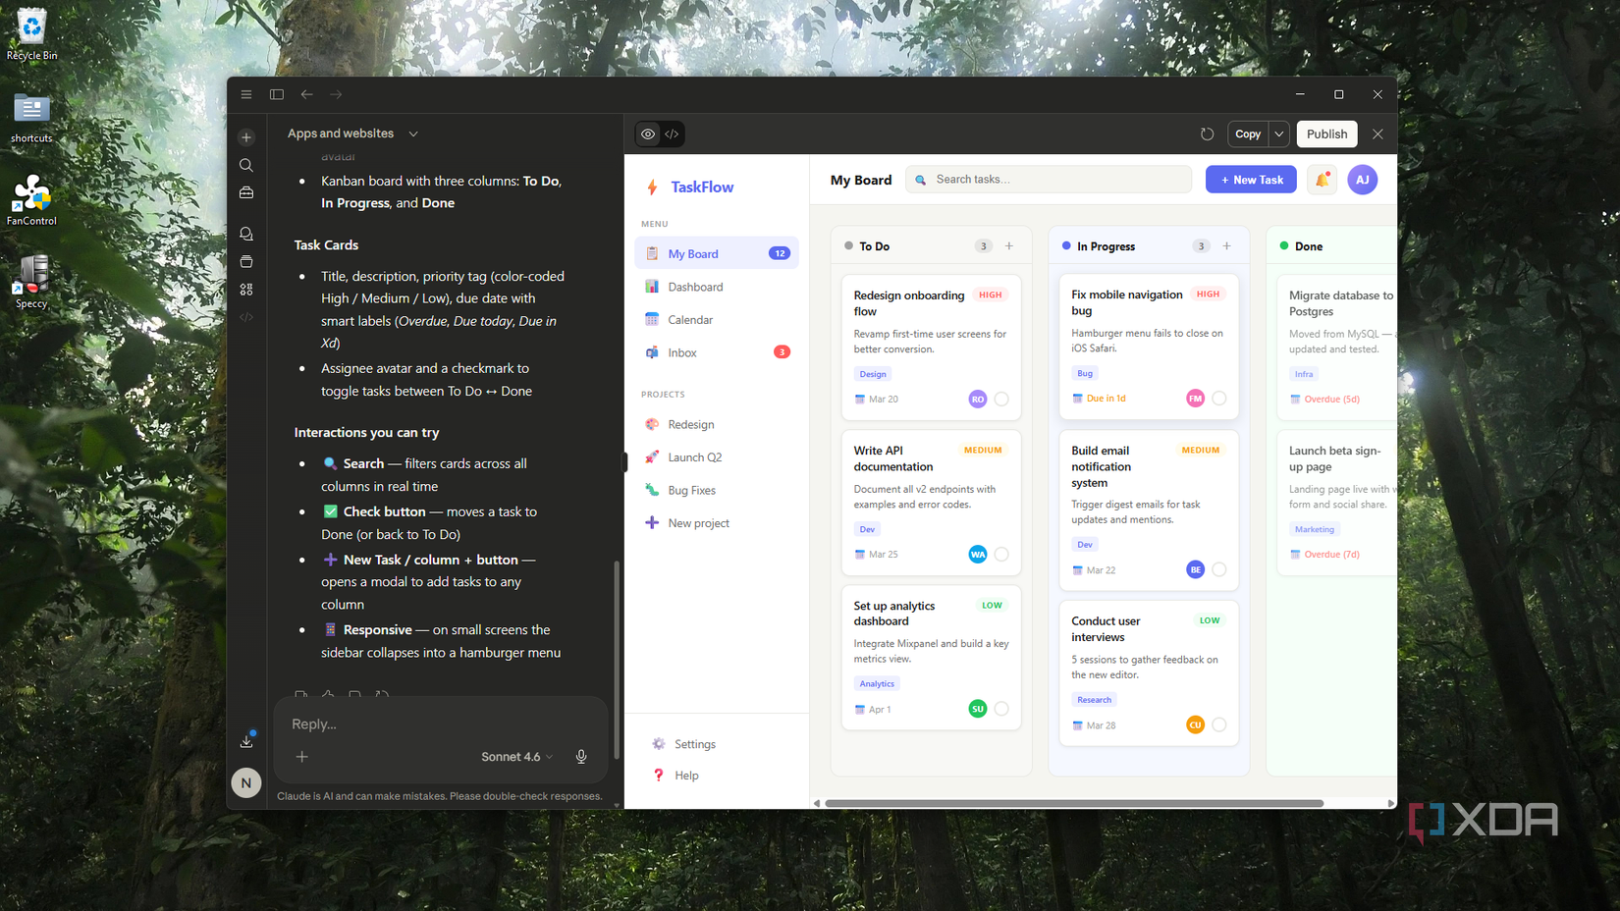The image size is (1620, 911).
Task: Open the N user profile avatar
Action: pos(246,782)
